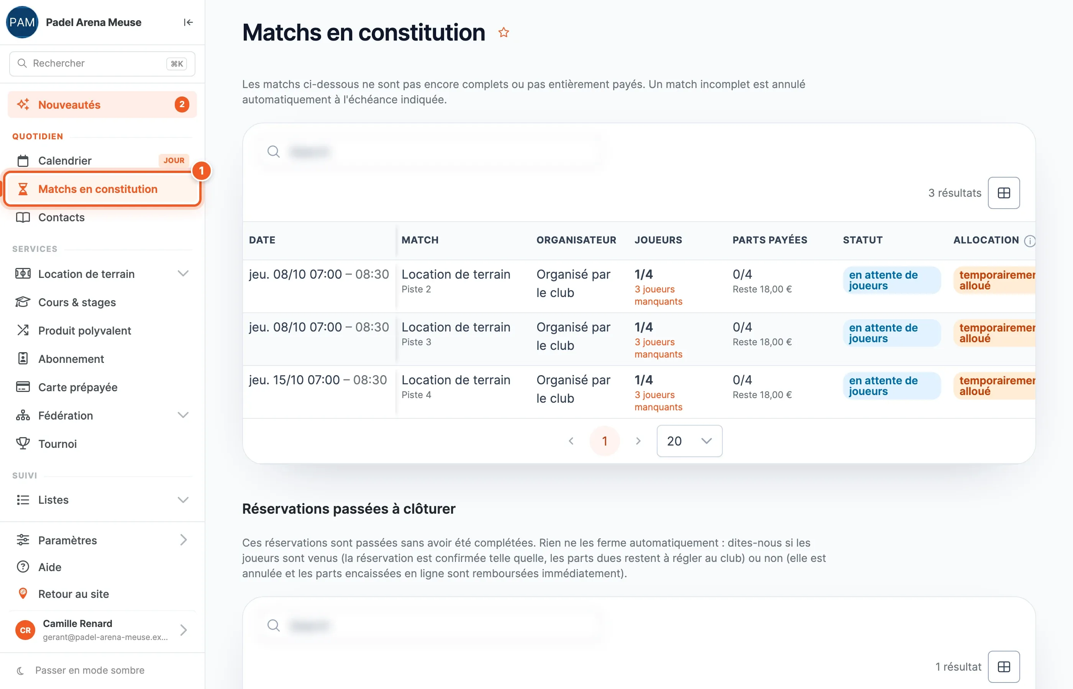Go to next page arrow
This screenshot has width=1073, height=689.
pos(638,441)
